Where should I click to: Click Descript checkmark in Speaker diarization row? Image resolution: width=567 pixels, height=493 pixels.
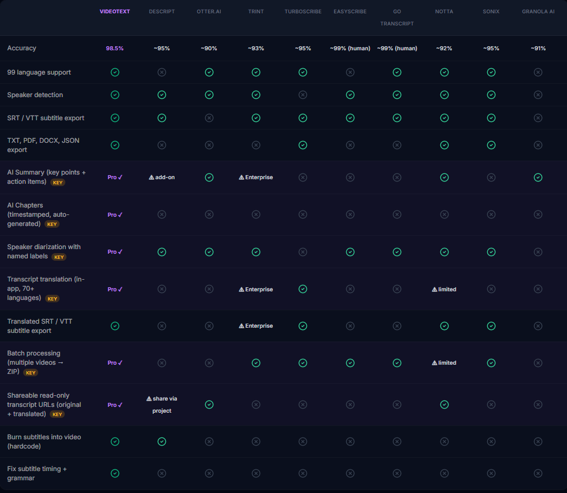162,252
